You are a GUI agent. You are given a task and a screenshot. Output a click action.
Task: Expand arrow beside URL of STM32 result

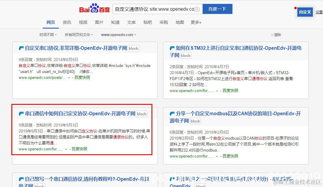[x=217, y=91]
